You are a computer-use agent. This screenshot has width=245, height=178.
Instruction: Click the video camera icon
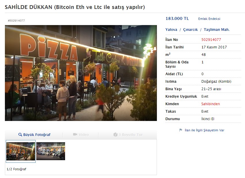pos(75,135)
